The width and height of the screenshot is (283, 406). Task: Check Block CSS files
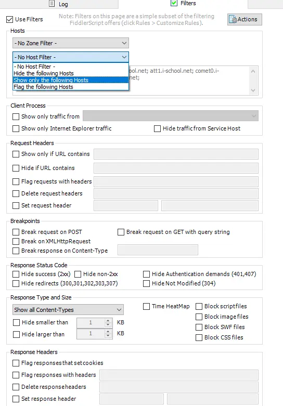point(199,338)
